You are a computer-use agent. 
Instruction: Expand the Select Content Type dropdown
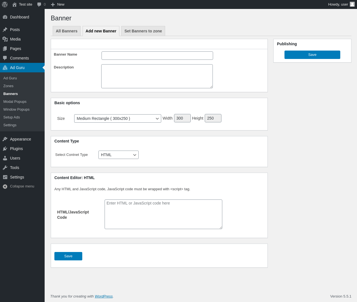pos(118,155)
